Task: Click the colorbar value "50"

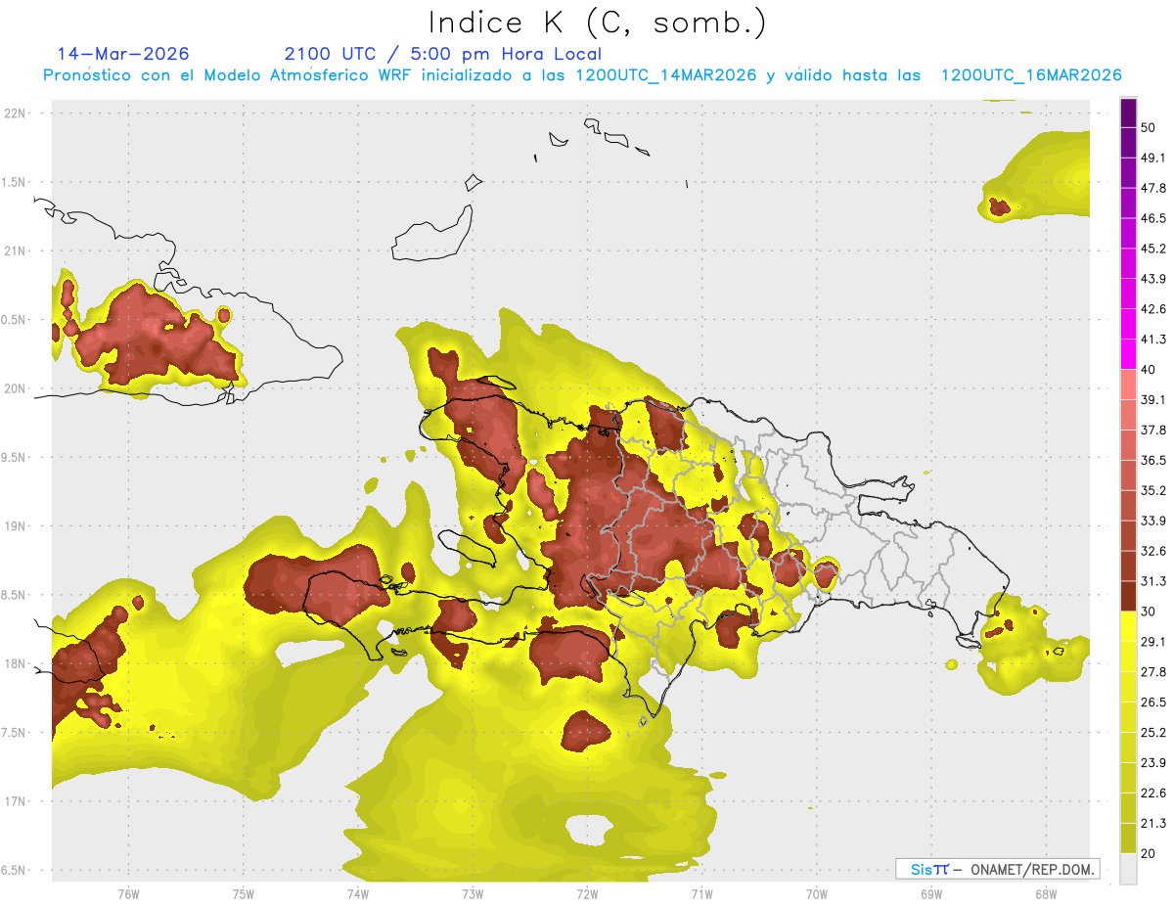Action: click(1150, 127)
